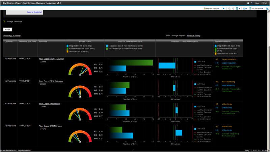Click the Deselect all link
270x152 pixels.
[38, 12]
